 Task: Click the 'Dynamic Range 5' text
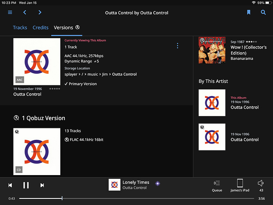82,61
